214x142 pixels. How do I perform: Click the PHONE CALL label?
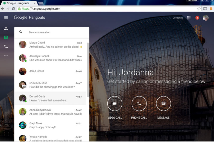(x=139, y=118)
